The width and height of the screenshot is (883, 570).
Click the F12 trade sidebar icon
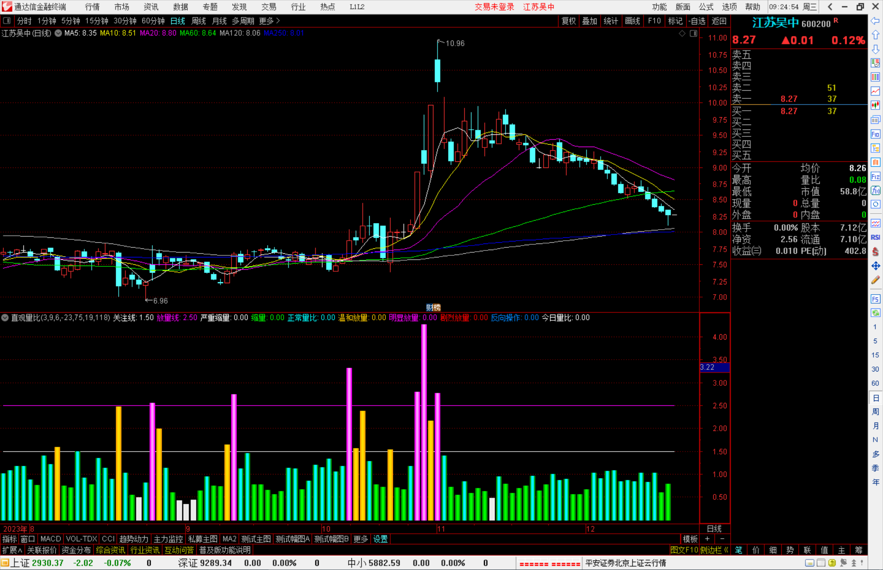click(x=875, y=177)
